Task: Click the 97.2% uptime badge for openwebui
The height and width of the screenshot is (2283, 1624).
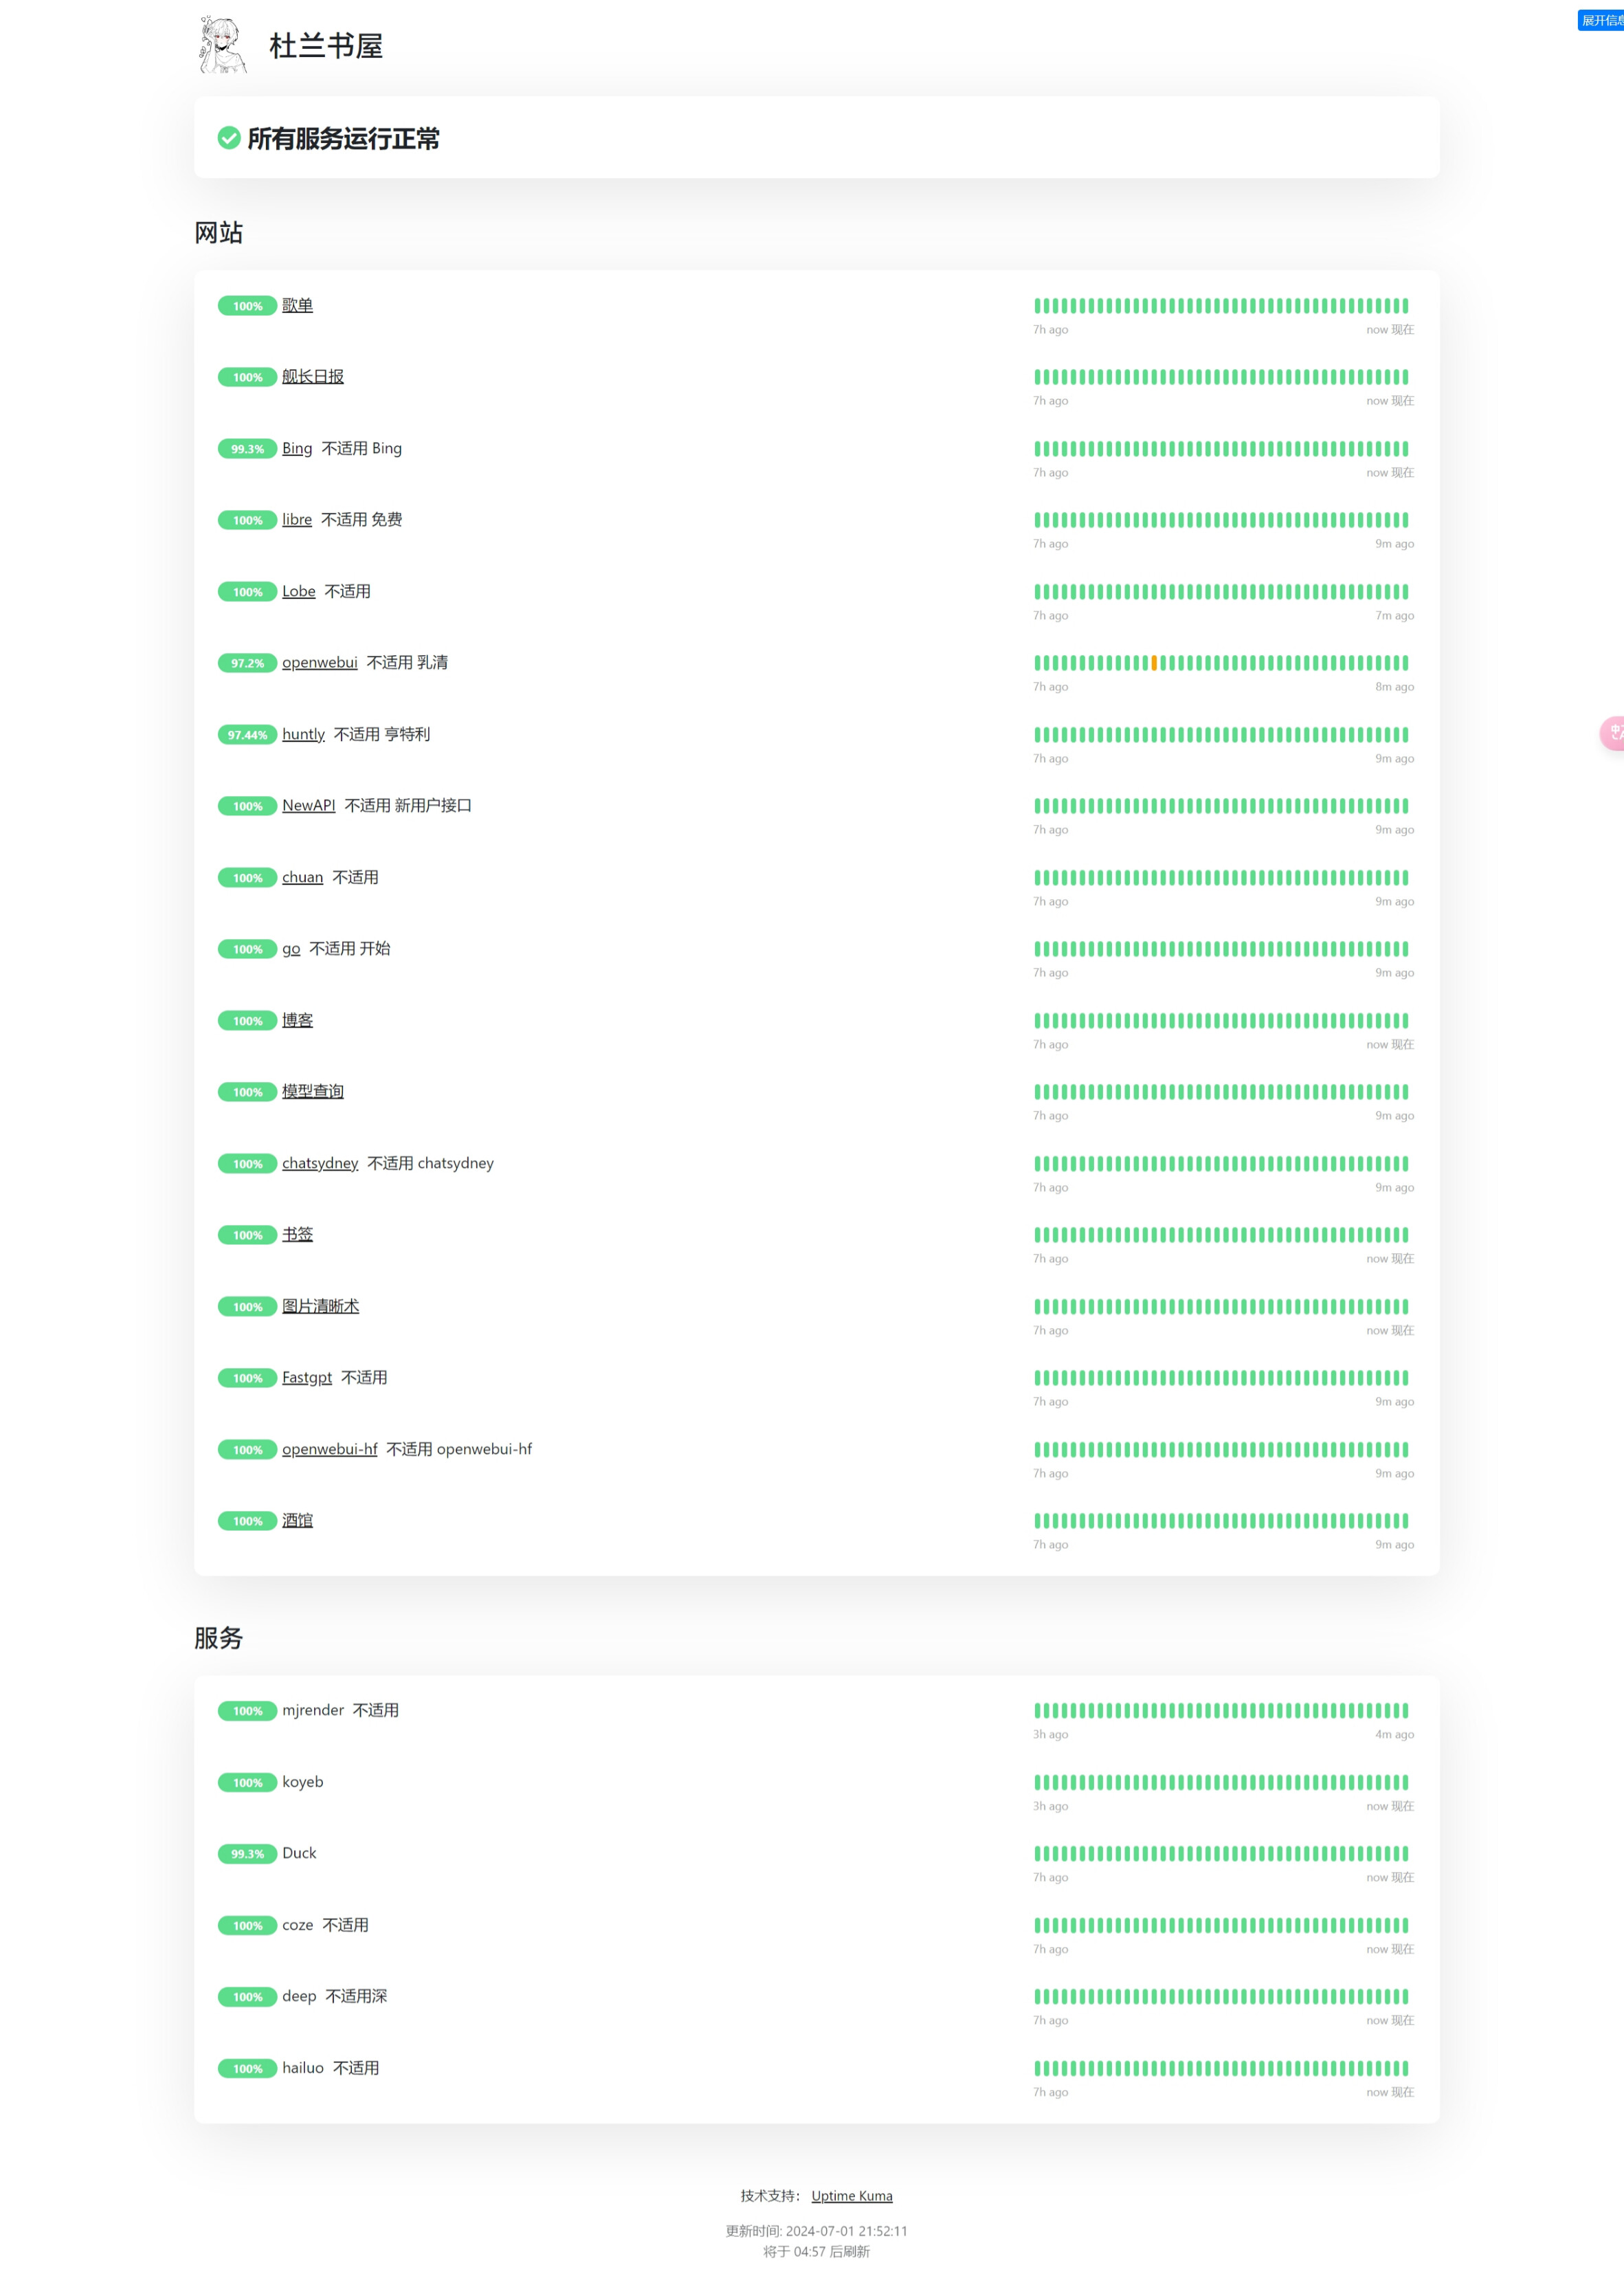Action: [x=247, y=663]
